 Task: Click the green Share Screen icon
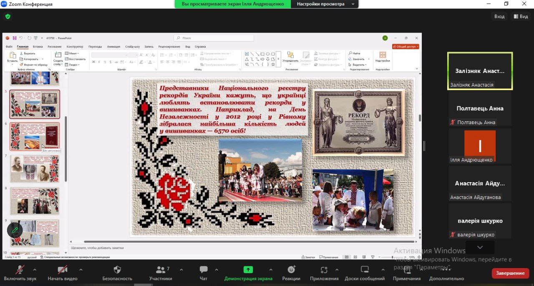248,270
